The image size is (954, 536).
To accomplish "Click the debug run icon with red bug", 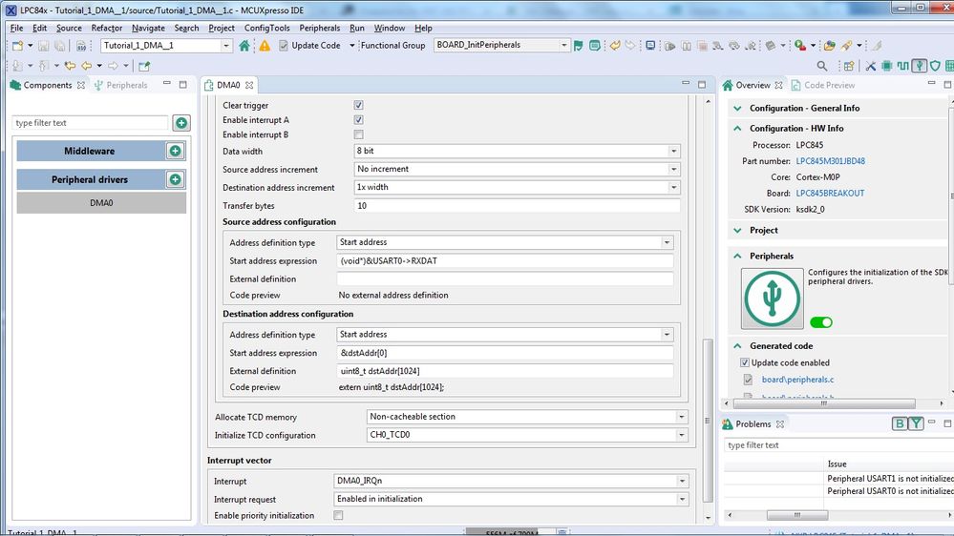I will click(800, 46).
